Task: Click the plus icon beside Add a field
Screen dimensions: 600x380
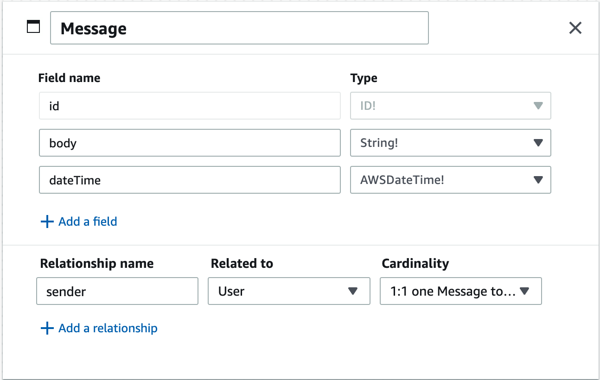Action: (x=47, y=222)
